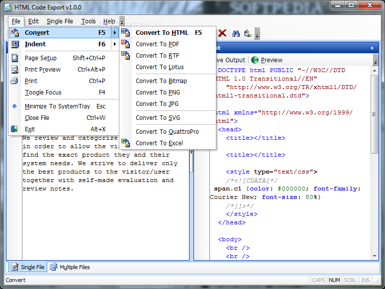This screenshot has height=289, width=385.
Task: Click the CAPS indicator in status bar
Action: pyautogui.click(x=318, y=280)
